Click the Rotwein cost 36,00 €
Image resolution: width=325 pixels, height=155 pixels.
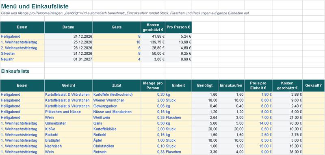pyautogui.click(x=287, y=152)
